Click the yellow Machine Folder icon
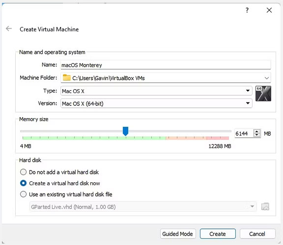Screen dimensions: 283x245 coord(67,77)
